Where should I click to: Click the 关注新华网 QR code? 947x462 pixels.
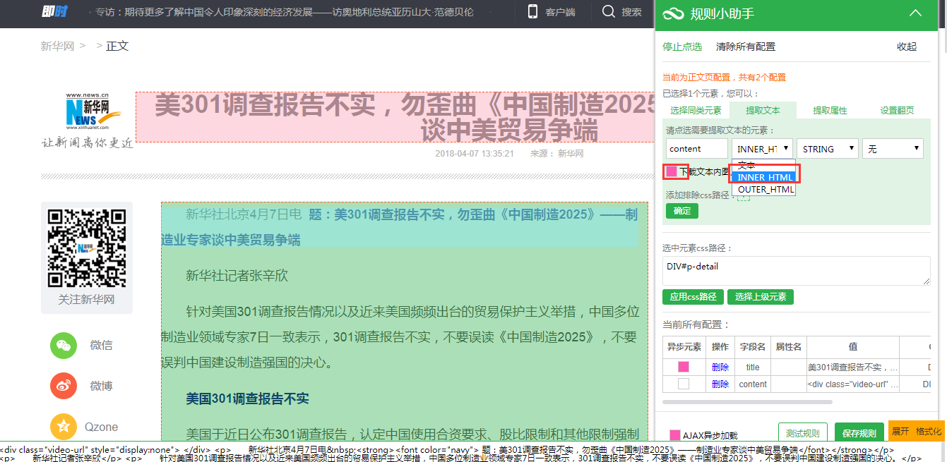86,248
